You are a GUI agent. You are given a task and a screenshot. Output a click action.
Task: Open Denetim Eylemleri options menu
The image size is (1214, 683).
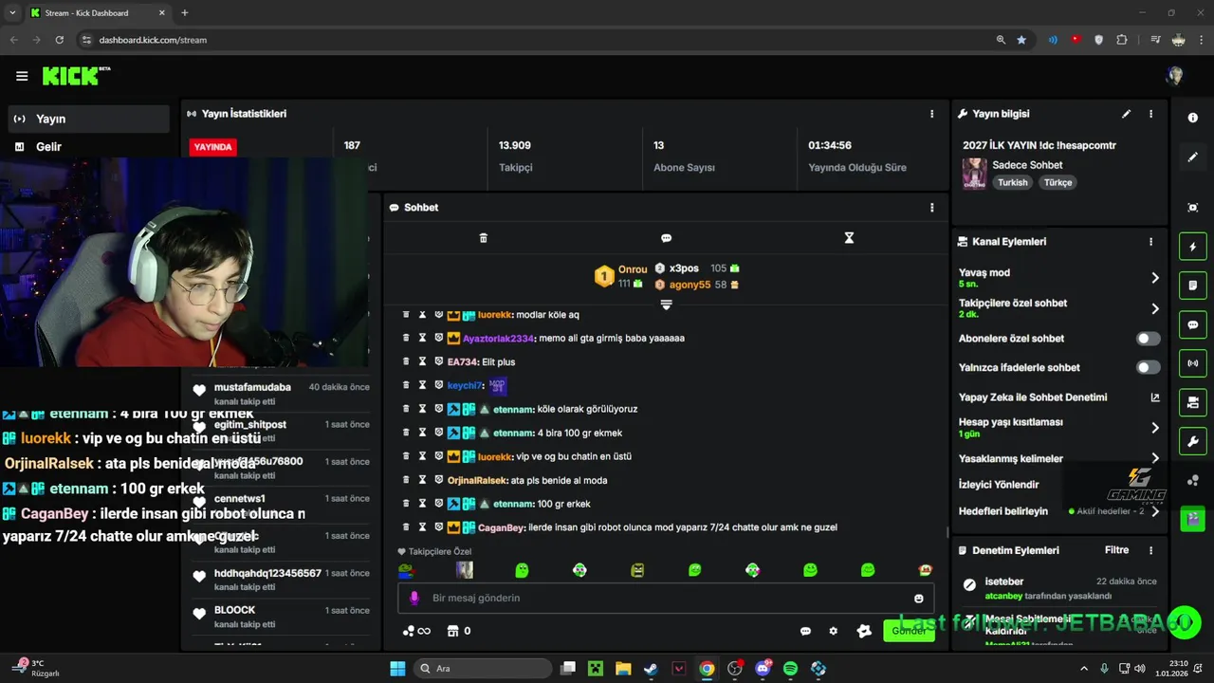pos(1150,550)
